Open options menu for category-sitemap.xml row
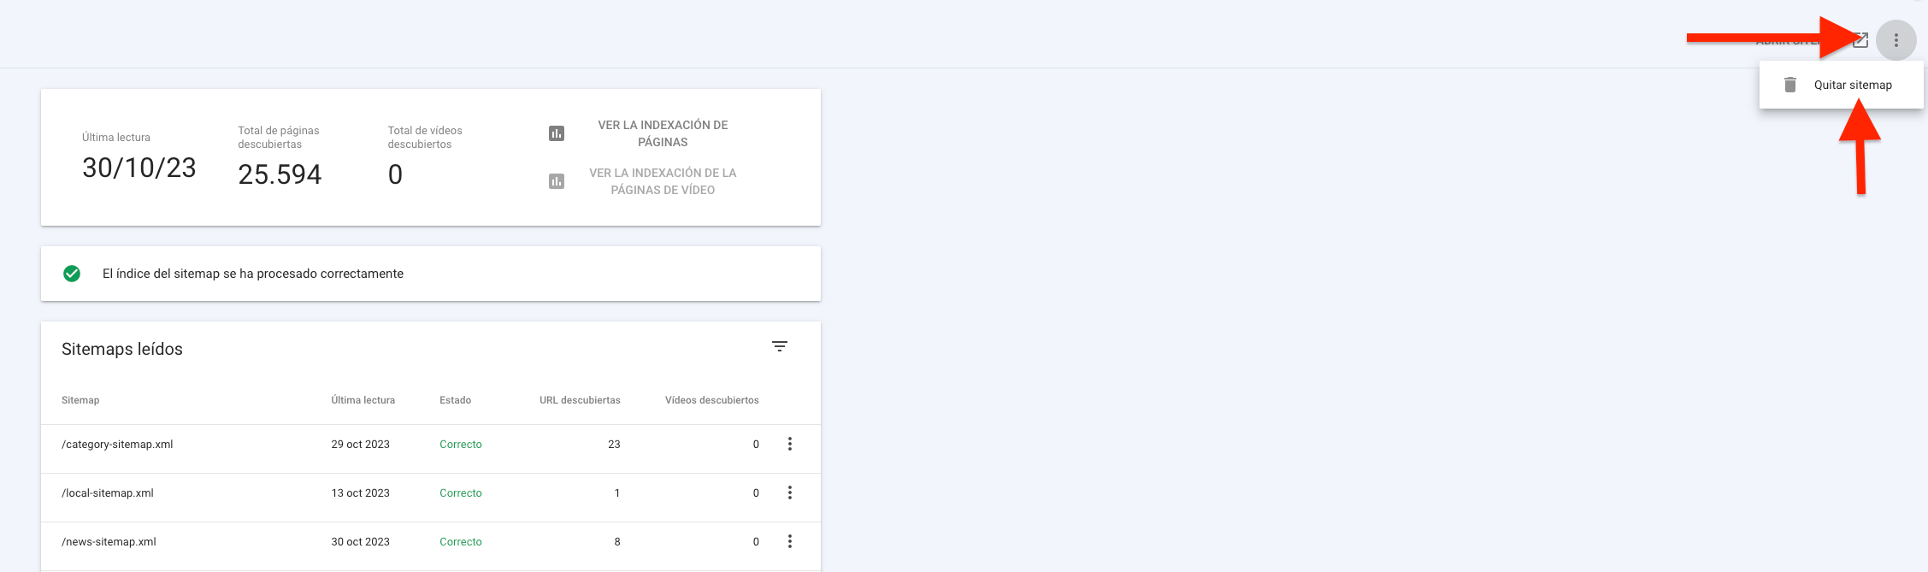 point(790,444)
